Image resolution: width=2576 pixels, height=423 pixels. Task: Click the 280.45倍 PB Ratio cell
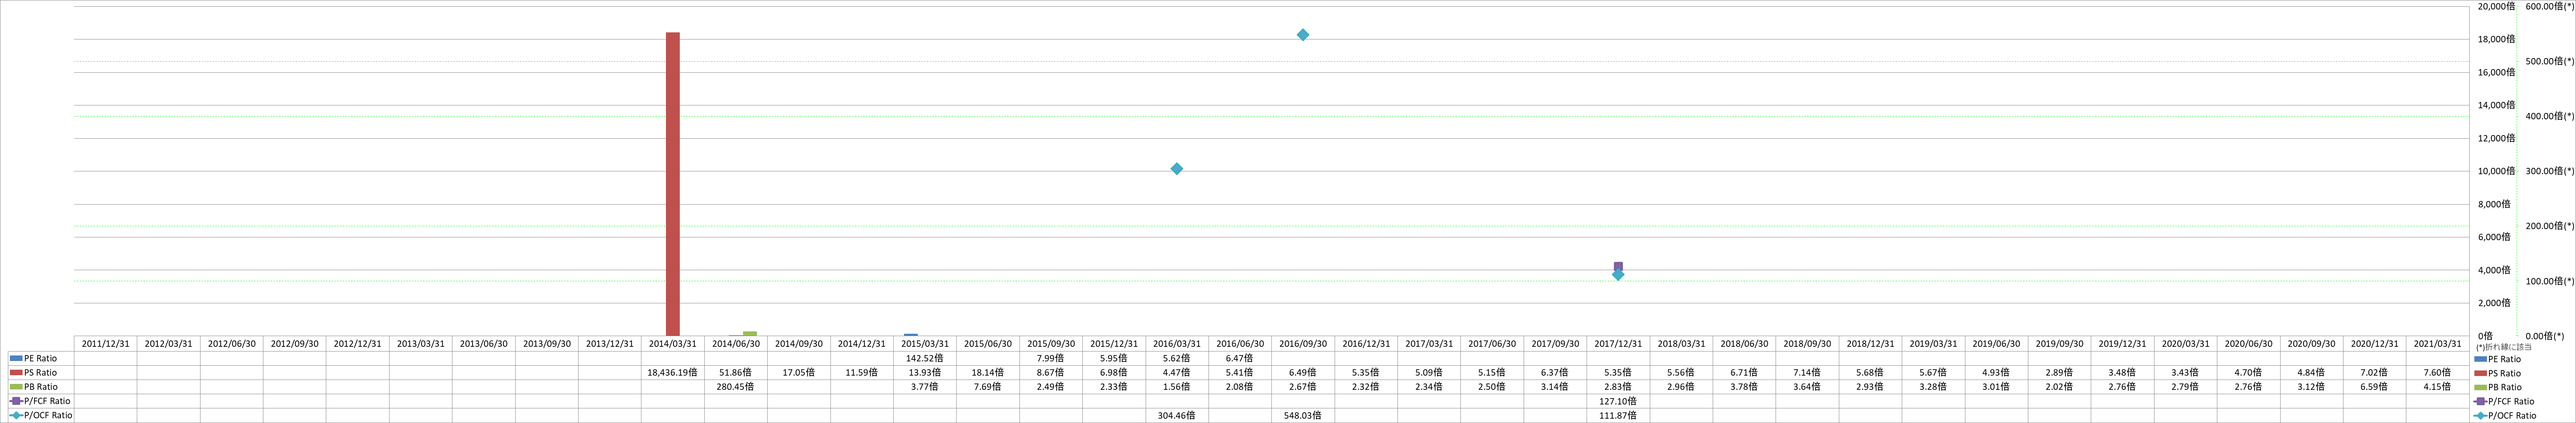coord(736,386)
